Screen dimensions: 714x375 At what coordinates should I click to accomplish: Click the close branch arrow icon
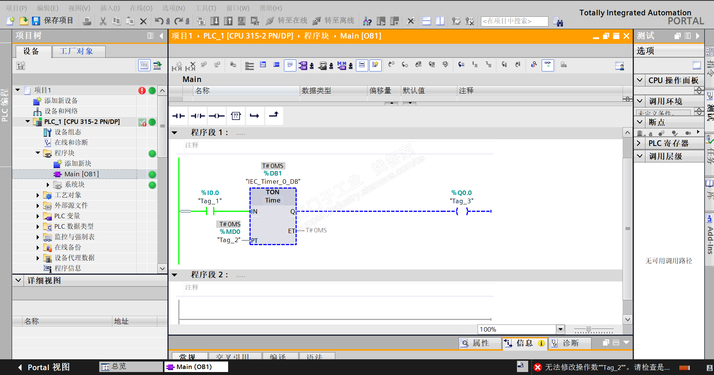(x=274, y=116)
